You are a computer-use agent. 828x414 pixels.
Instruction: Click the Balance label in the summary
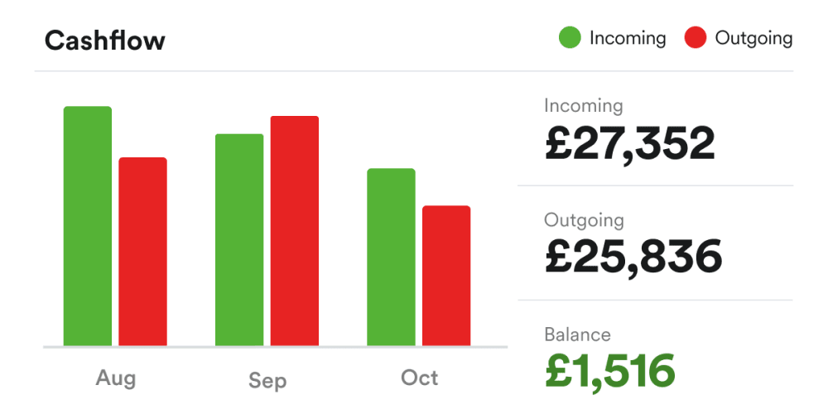577,335
